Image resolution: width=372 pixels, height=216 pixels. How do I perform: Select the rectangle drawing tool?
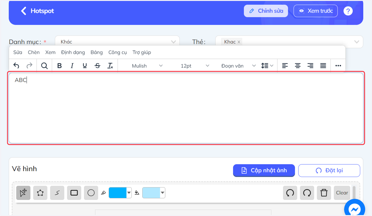[74, 193]
